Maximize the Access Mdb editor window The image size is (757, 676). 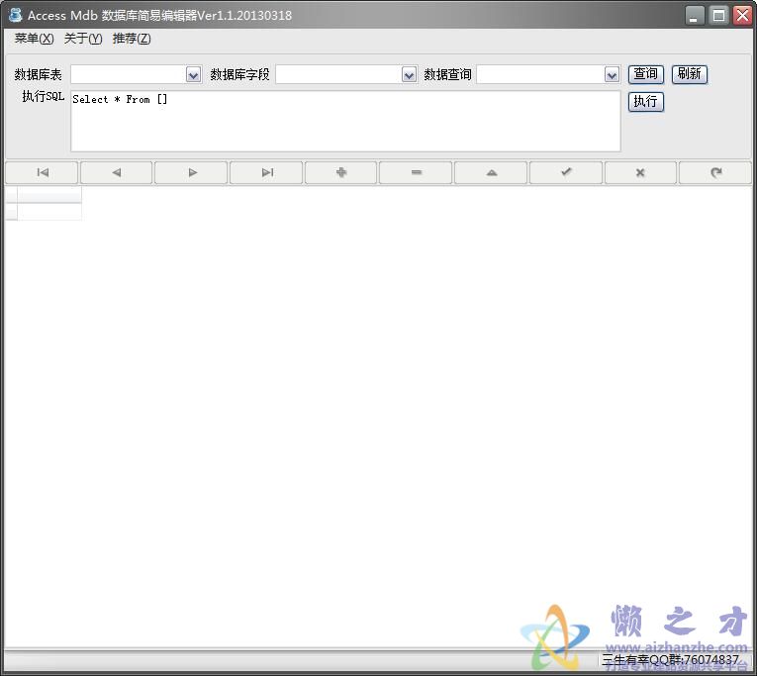coord(718,16)
